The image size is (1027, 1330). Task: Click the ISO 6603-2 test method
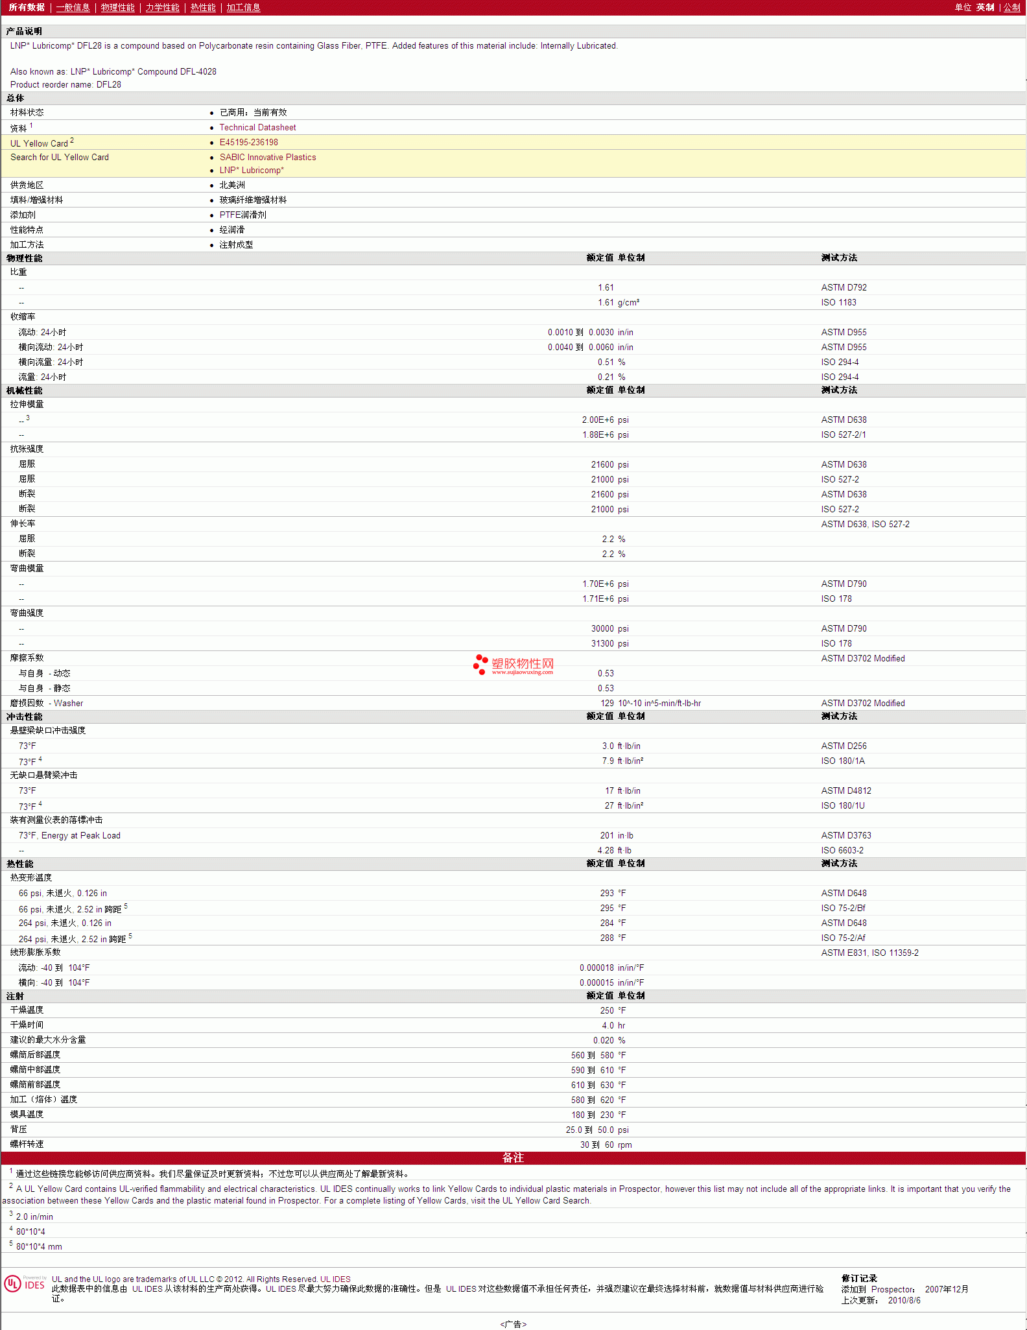[x=842, y=851]
